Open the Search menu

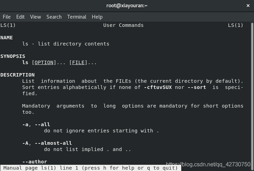(x=54, y=17)
